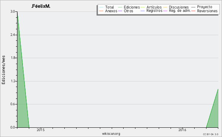
Task: Click the 1.2 y-axis value
Action: (13, 81)
